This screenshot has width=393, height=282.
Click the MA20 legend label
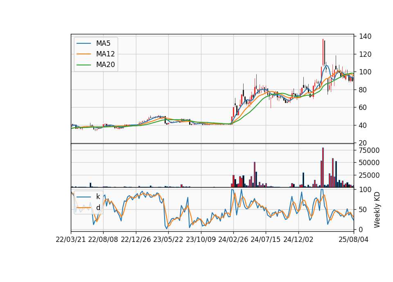[105, 65]
